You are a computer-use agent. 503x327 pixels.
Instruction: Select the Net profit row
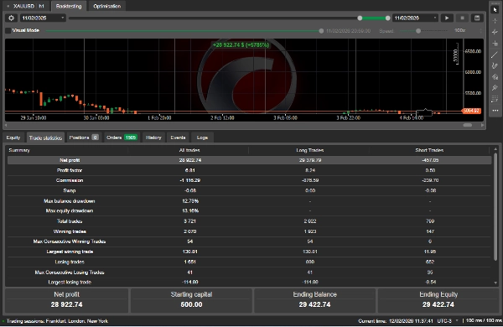pyautogui.click(x=249, y=160)
